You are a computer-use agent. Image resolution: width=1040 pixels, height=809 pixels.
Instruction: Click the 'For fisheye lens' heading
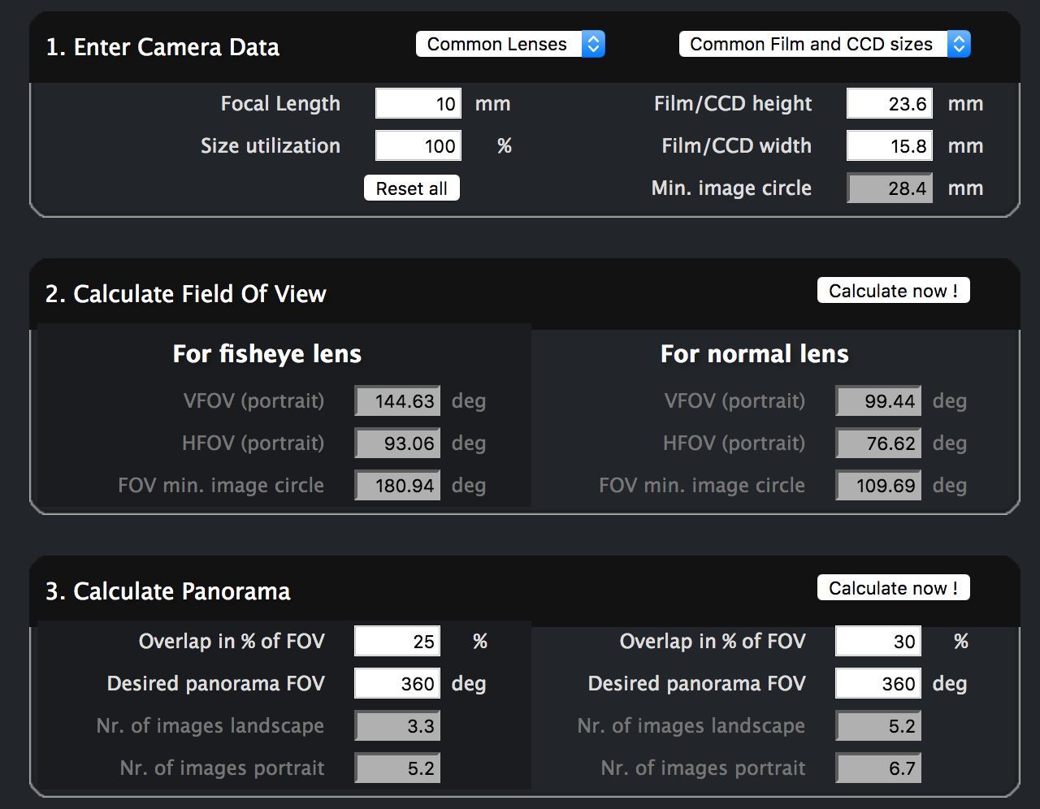(267, 354)
